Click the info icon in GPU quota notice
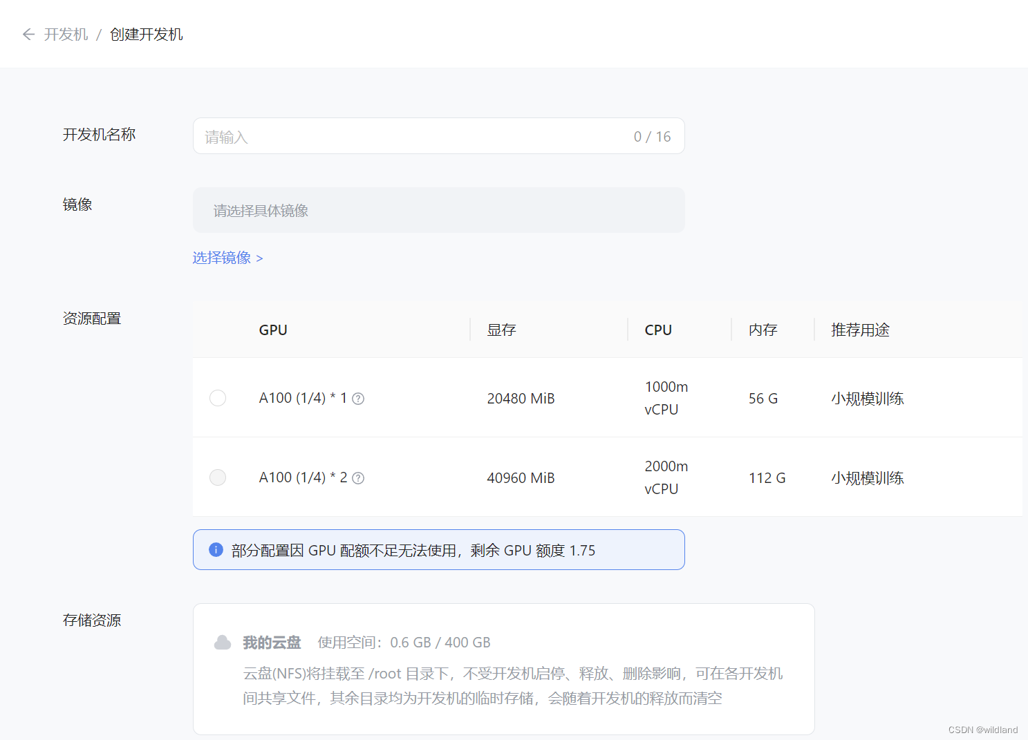The image size is (1028, 740). pos(216,550)
